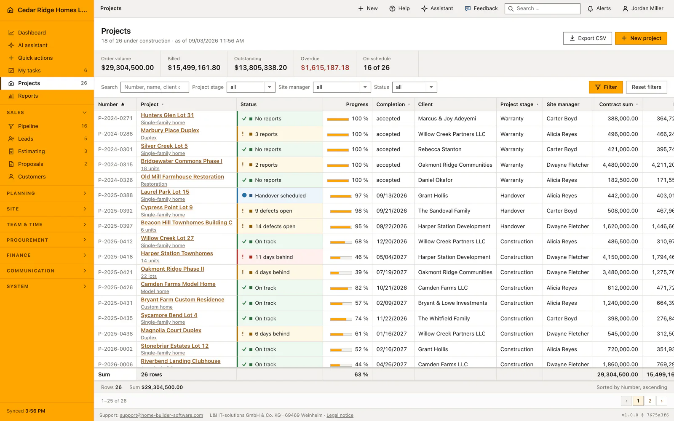674x421 pixels.
Task: Click Reset filters
Action: pos(646,87)
